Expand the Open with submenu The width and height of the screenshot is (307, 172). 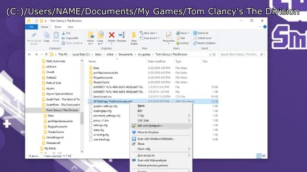[161, 149]
